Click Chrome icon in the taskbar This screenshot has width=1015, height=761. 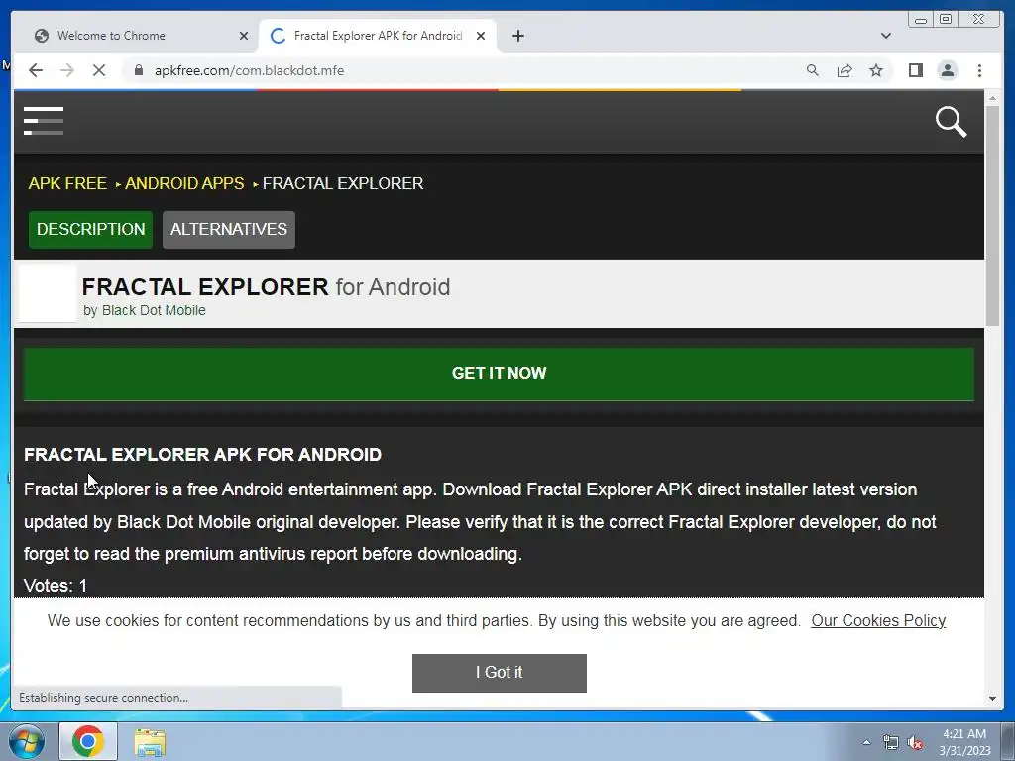click(x=88, y=741)
